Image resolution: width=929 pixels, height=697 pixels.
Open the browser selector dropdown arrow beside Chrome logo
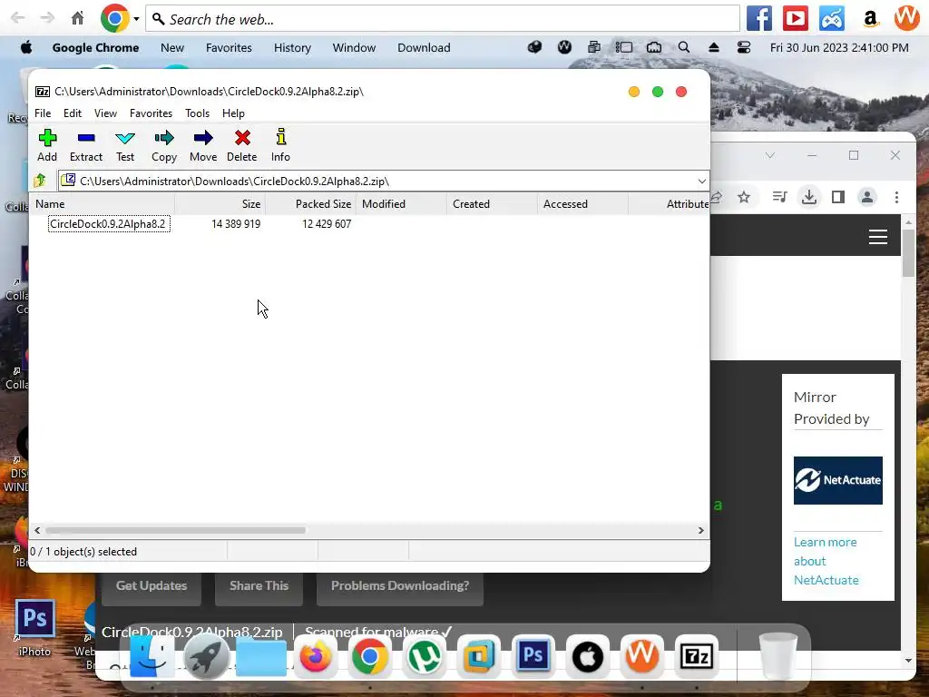click(x=136, y=19)
